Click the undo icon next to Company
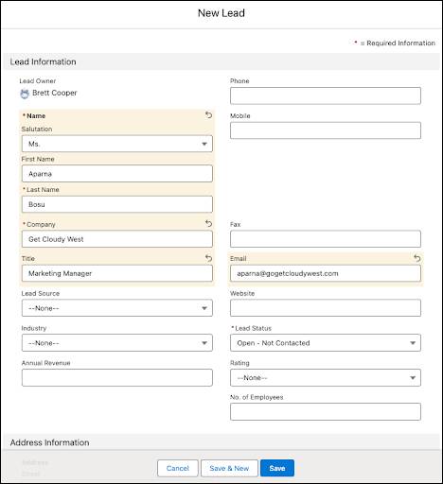The height and width of the screenshot is (484, 443). tap(208, 224)
